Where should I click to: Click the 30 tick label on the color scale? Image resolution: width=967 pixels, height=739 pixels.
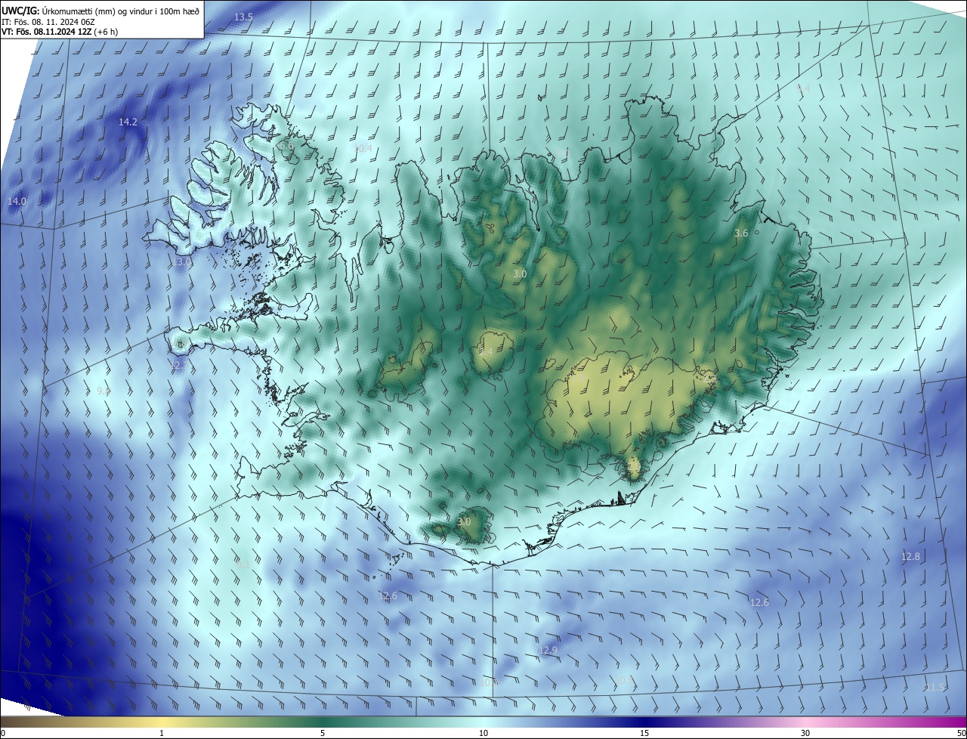[805, 733]
